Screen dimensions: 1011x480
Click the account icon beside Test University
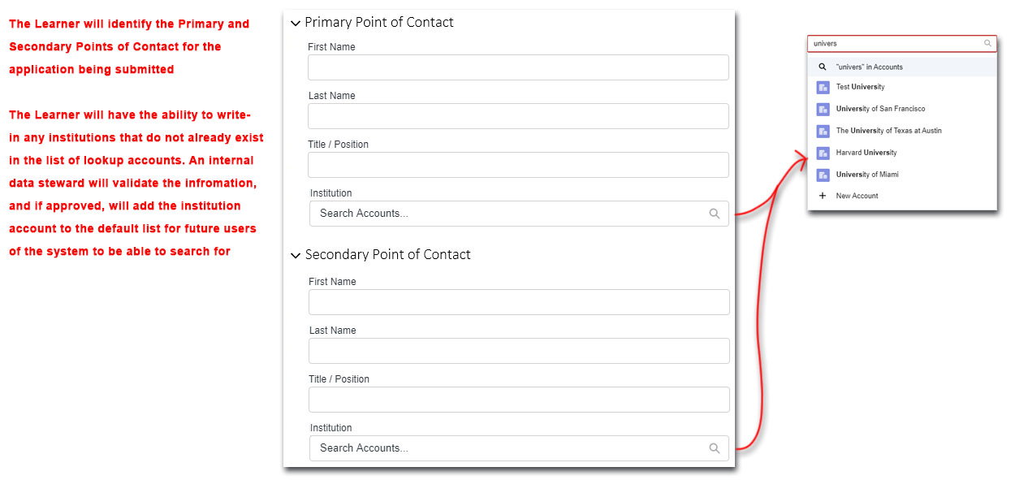click(x=823, y=87)
